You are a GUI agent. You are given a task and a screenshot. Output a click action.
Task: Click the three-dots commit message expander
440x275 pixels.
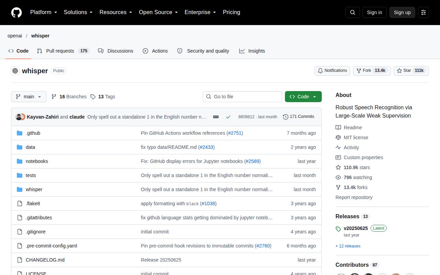click(216, 117)
